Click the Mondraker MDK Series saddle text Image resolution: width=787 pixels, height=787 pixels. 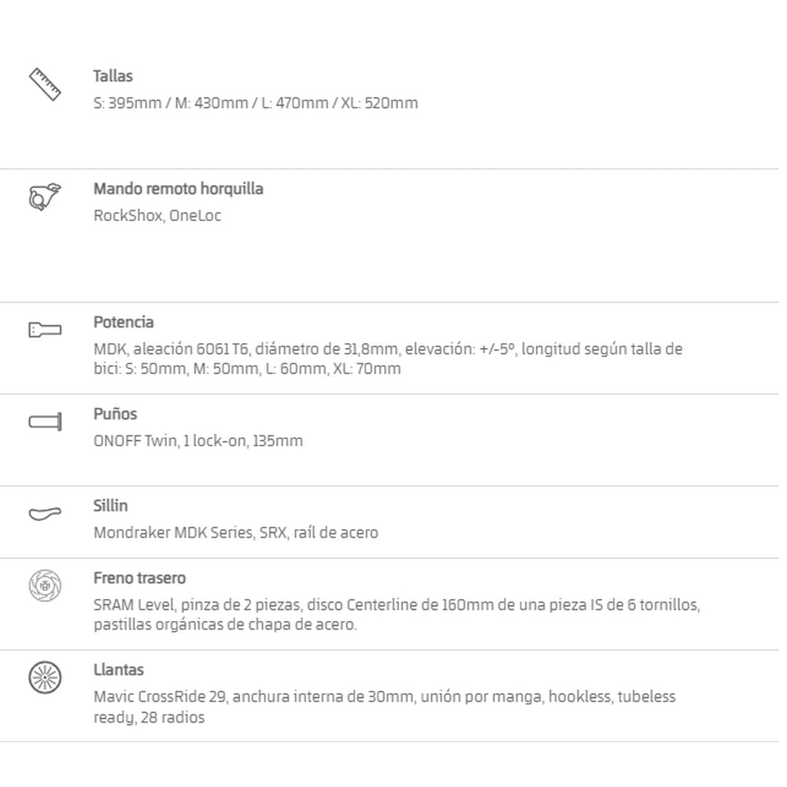236,533
